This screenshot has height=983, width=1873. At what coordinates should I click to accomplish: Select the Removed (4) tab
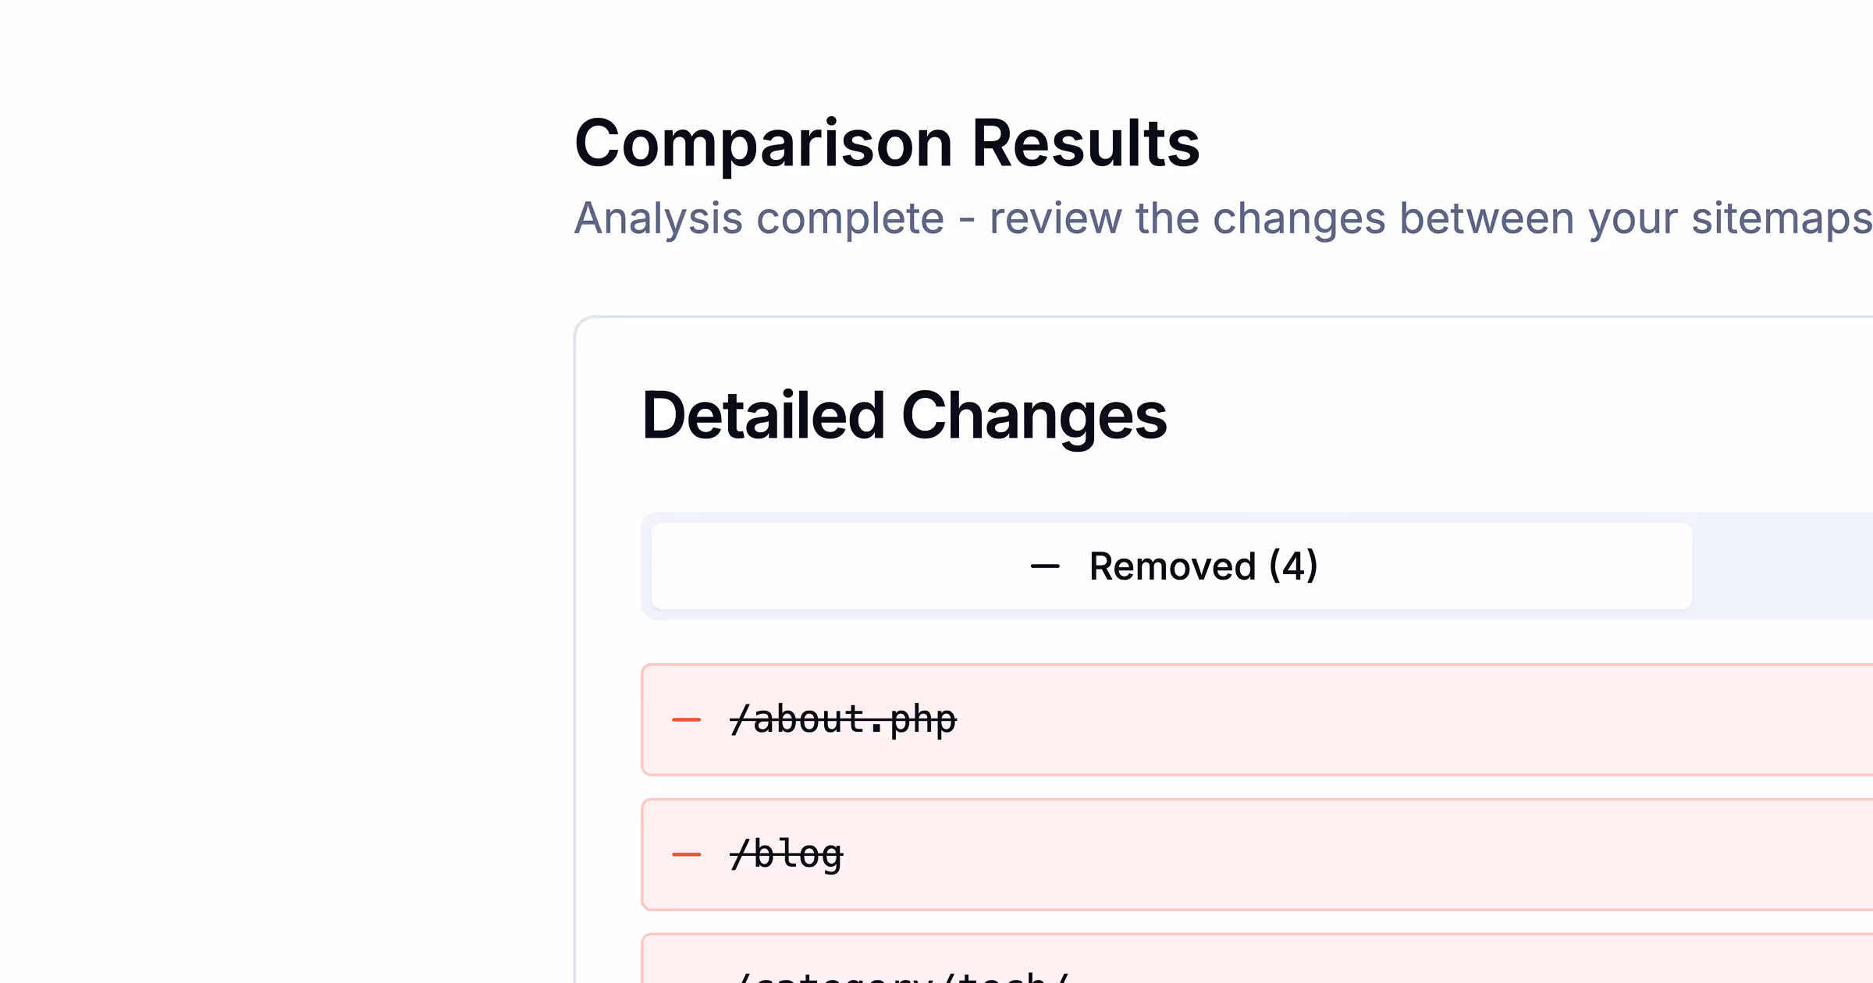[1171, 566]
